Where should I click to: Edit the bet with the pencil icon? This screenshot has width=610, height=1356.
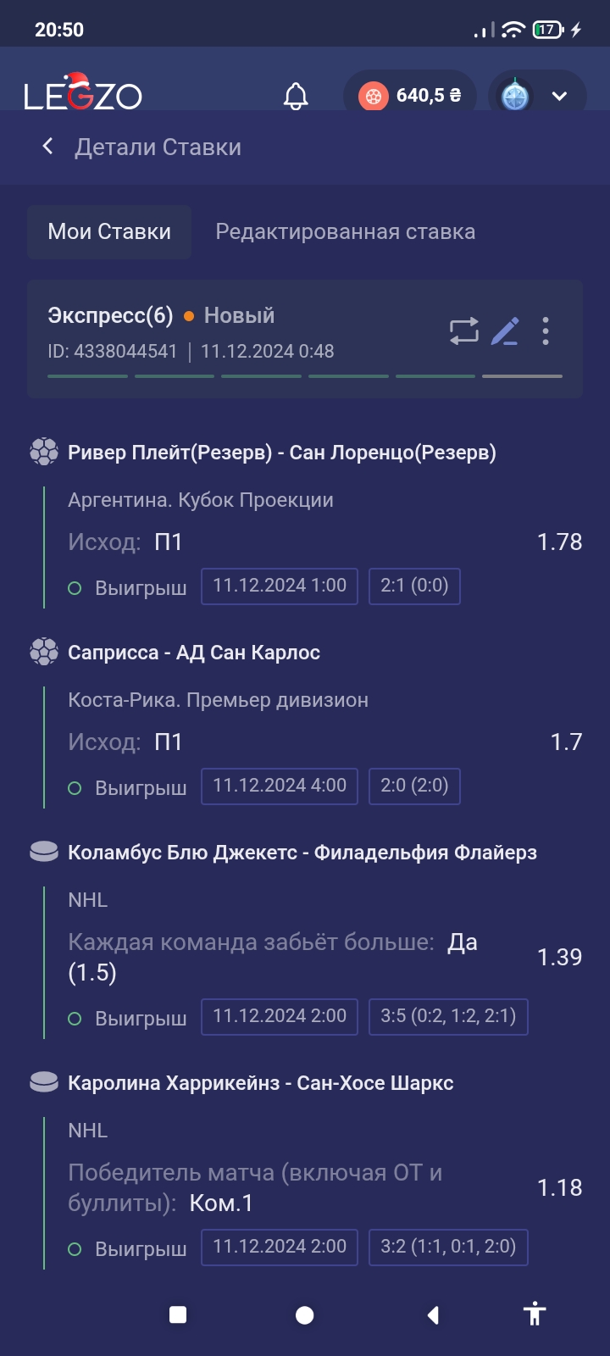505,331
